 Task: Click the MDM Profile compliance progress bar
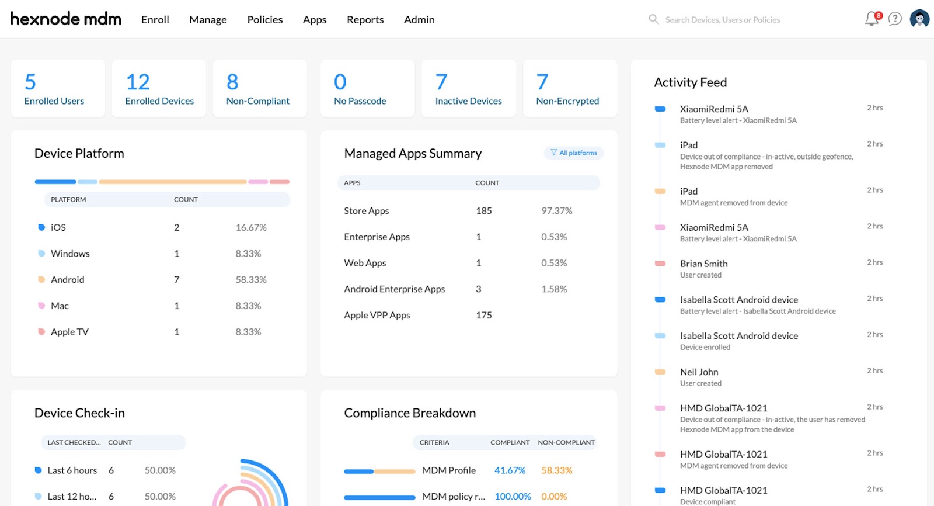(x=379, y=471)
